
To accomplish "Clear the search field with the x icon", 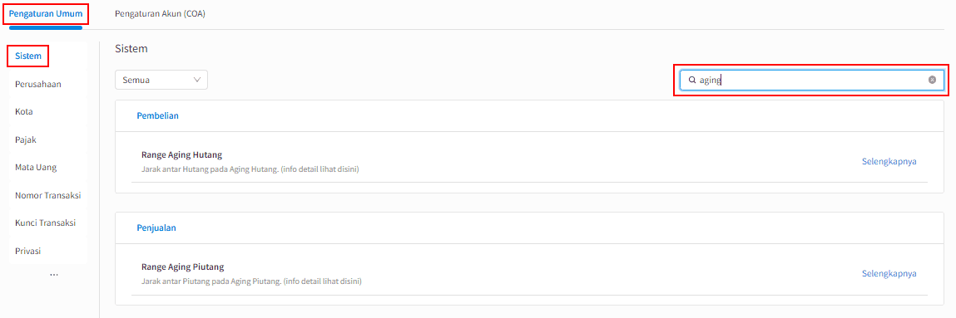I will [932, 80].
